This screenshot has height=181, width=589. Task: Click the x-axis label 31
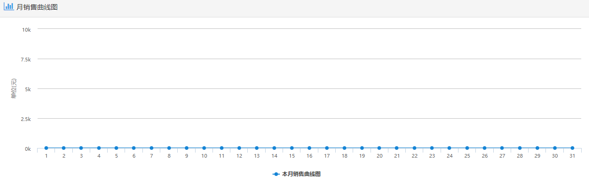coord(573,156)
